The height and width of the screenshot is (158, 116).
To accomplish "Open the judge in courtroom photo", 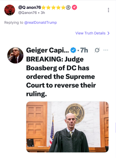I will [67, 127].
